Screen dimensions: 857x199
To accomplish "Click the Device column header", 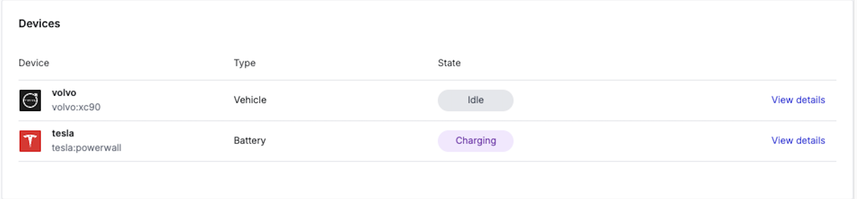I will (34, 63).
